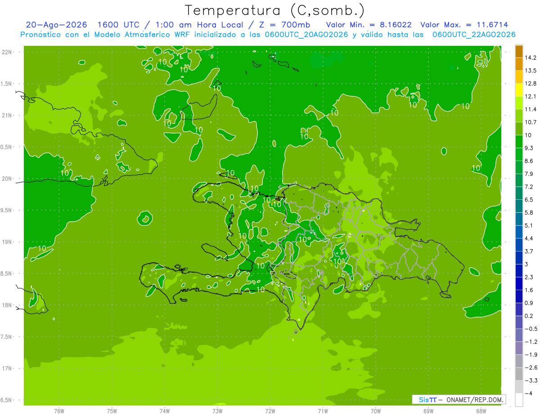Click the "Temperatura (C,somb.)" map title

coord(274,10)
